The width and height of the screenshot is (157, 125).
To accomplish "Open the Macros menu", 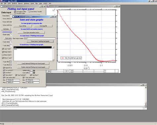I will [20, 4].
